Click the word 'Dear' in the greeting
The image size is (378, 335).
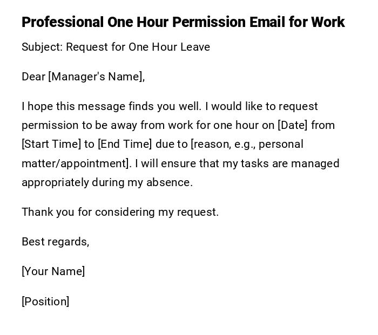pos(33,77)
